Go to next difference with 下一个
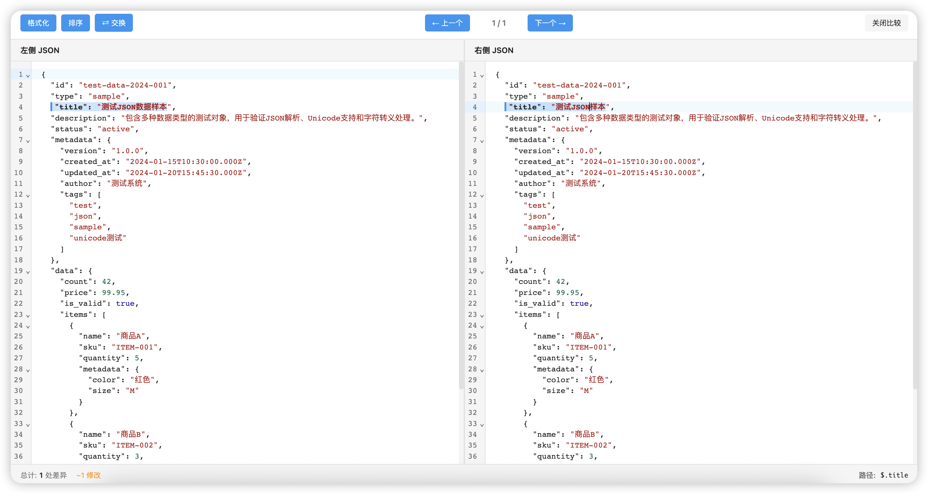Screen dimensions: 928x494 click(550, 23)
